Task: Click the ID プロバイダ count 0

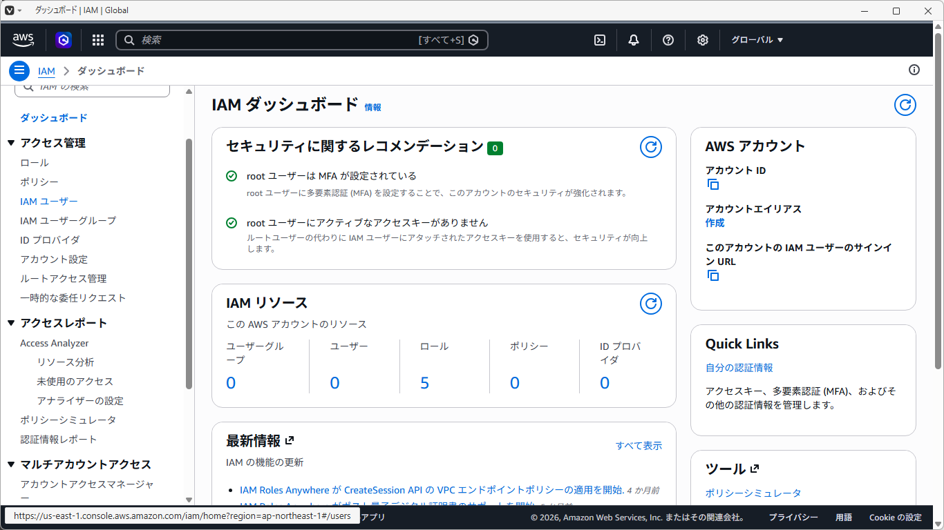Action: (605, 383)
